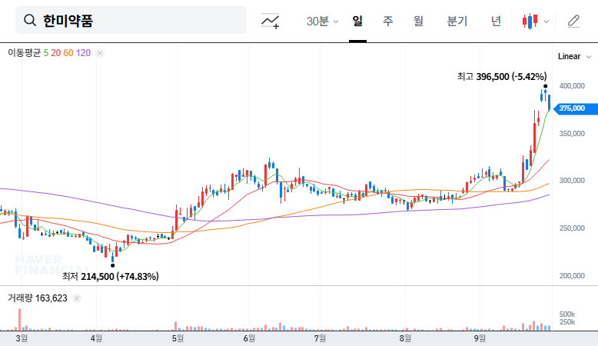Open the Linear scale dropdown
The image size is (598, 346).
574,56
